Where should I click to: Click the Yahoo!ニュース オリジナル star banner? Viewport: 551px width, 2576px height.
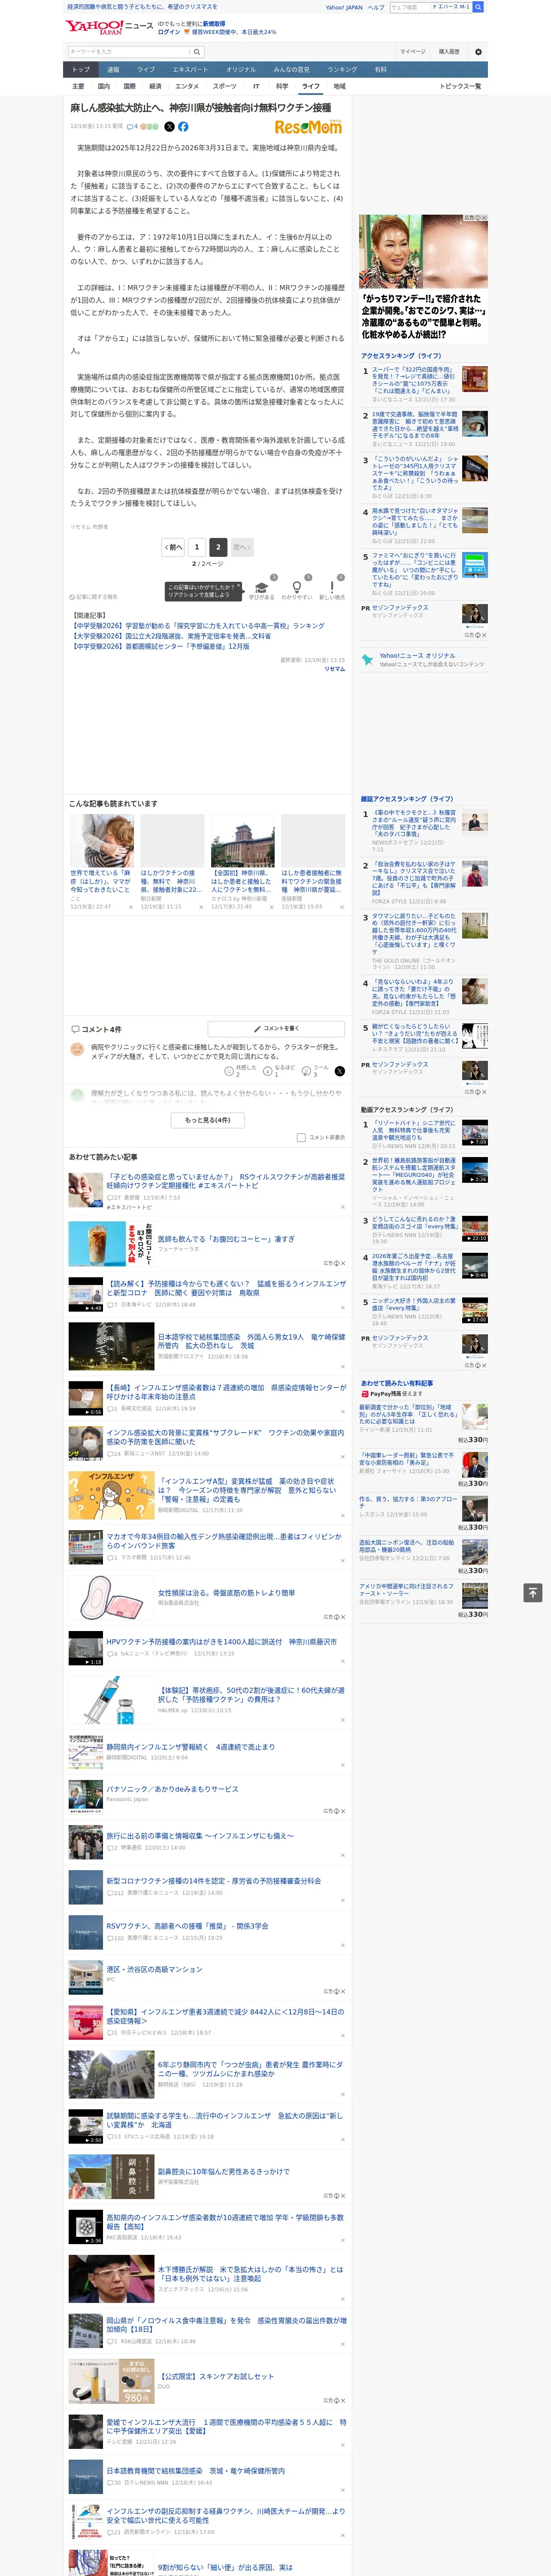[x=424, y=660]
